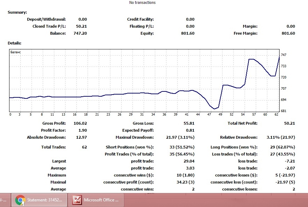
Task: Click the Expected Payoff value 0.81
Action: 190,130
